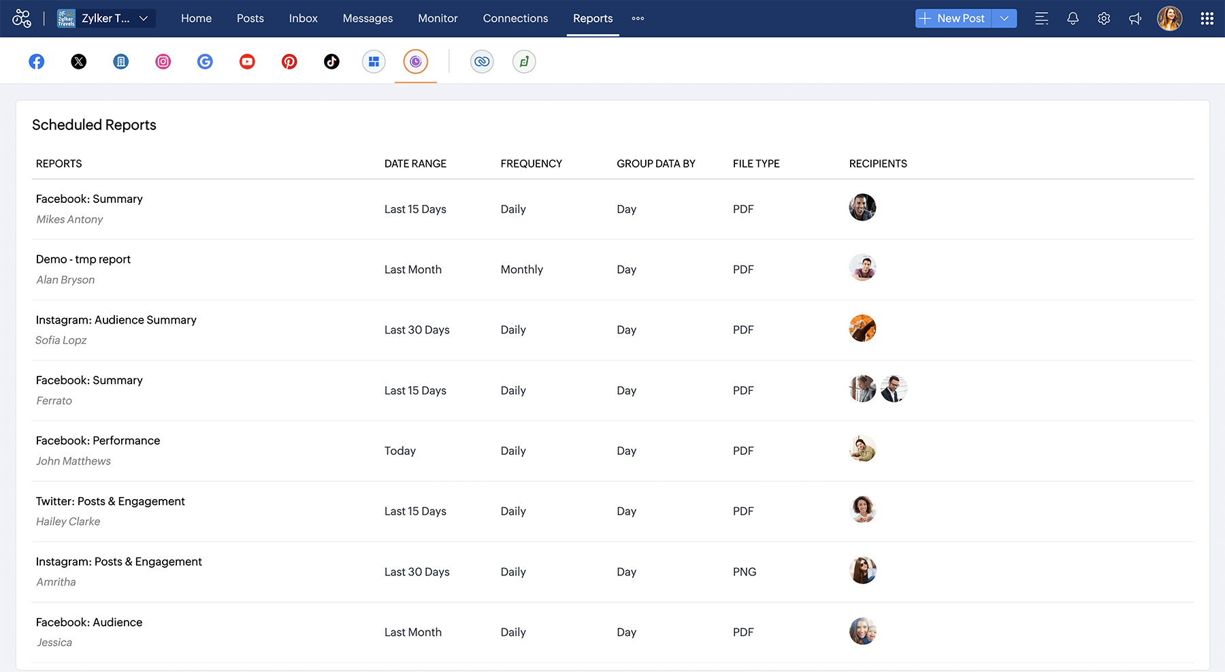This screenshot has width=1225, height=672.
Task: Open the Instagram: Audience Summary report
Action: 116,320
